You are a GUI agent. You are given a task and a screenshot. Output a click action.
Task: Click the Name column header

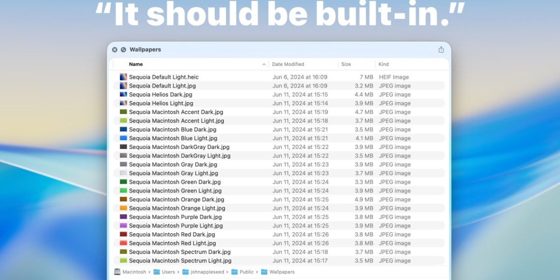tap(136, 64)
